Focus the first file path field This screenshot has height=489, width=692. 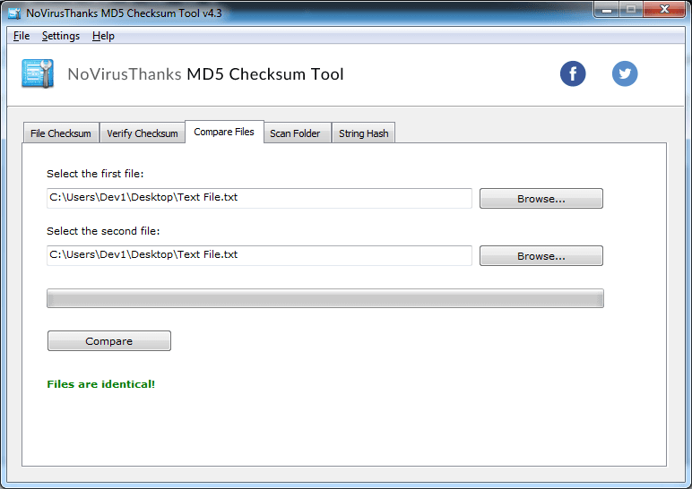pos(260,198)
